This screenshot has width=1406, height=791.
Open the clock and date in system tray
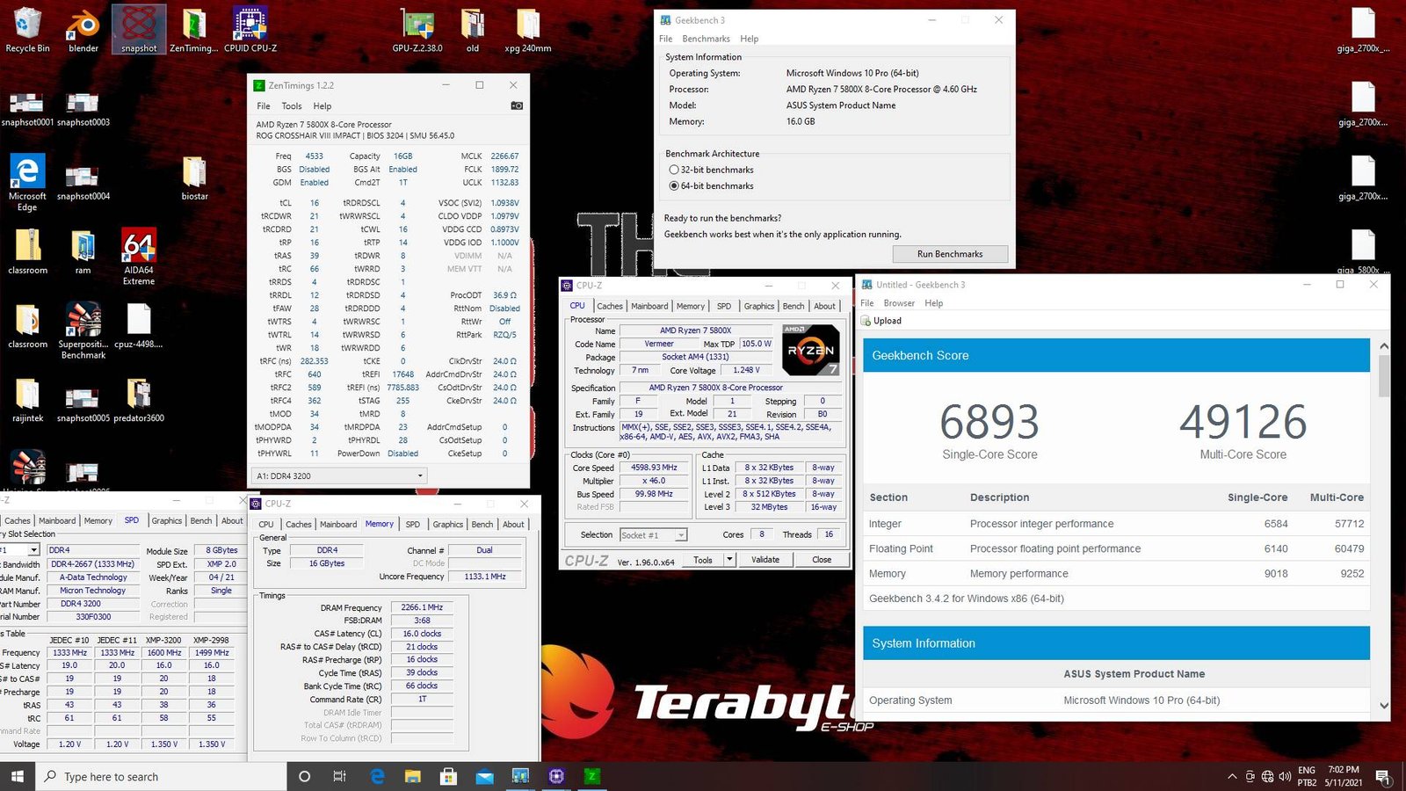click(x=1343, y=776)
